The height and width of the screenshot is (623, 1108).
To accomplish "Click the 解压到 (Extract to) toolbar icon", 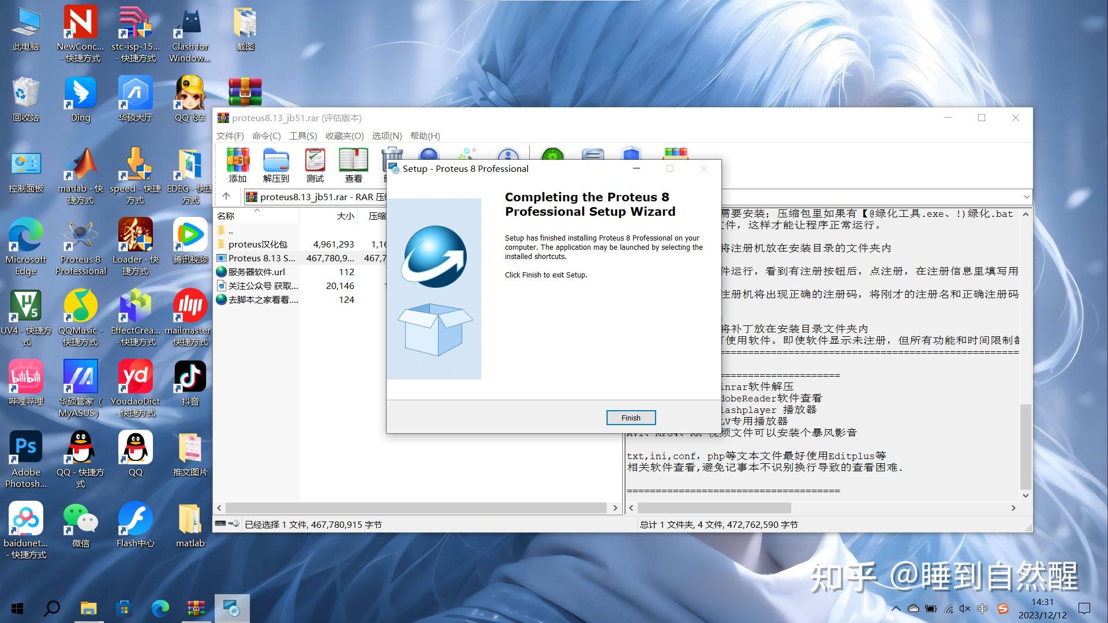I will [x=276, y=164].
